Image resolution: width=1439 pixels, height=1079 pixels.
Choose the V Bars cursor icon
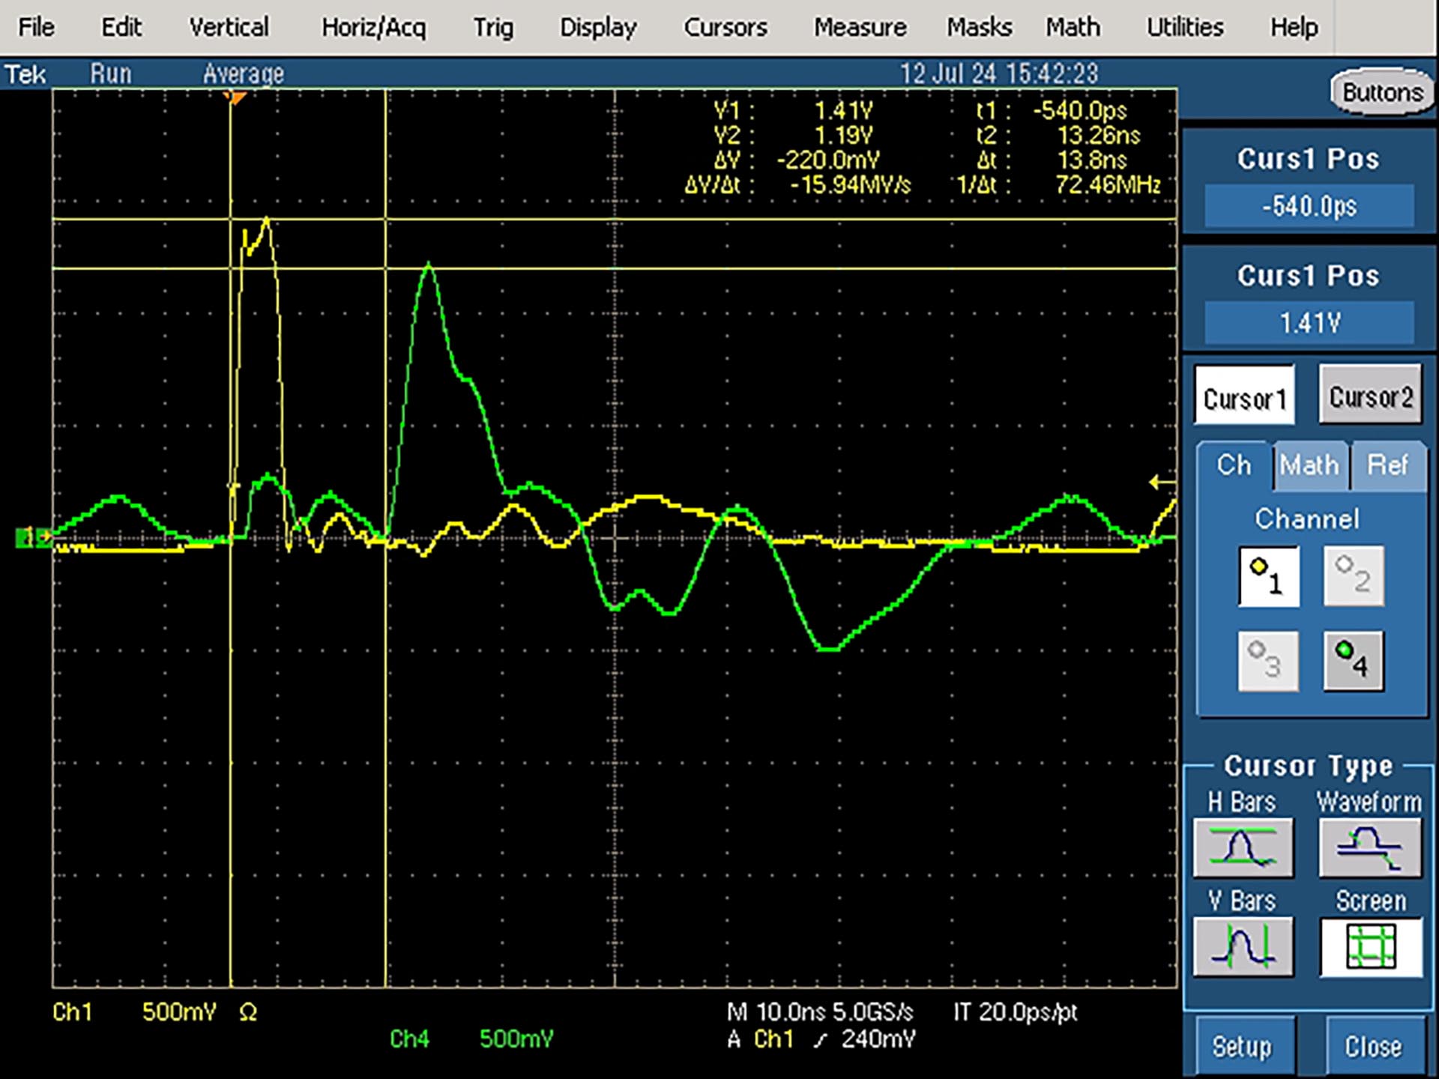pyautogui.click(x=1243, y=946)
